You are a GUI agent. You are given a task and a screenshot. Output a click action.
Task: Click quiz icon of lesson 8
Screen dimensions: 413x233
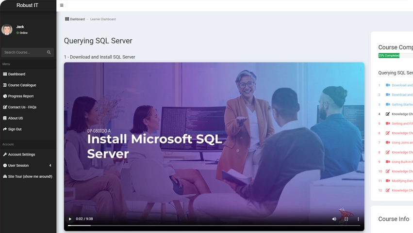pos(388,152)
